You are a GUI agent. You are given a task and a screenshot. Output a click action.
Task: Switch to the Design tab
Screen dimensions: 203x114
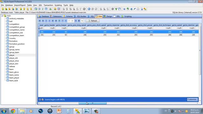pos(108,16)
